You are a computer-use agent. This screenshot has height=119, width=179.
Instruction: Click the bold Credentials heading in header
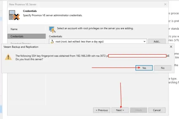(30, 11)
